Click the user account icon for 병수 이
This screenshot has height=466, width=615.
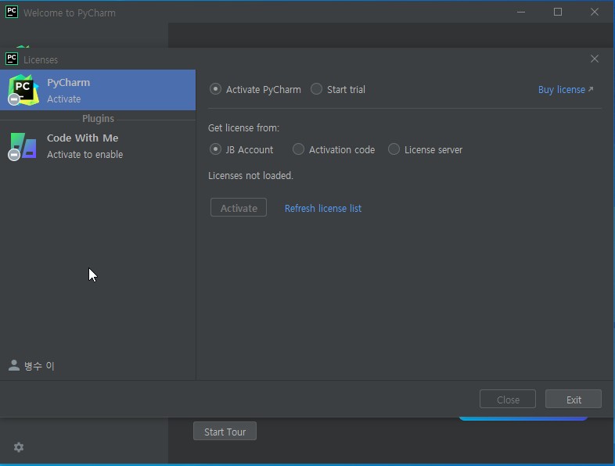14,365
